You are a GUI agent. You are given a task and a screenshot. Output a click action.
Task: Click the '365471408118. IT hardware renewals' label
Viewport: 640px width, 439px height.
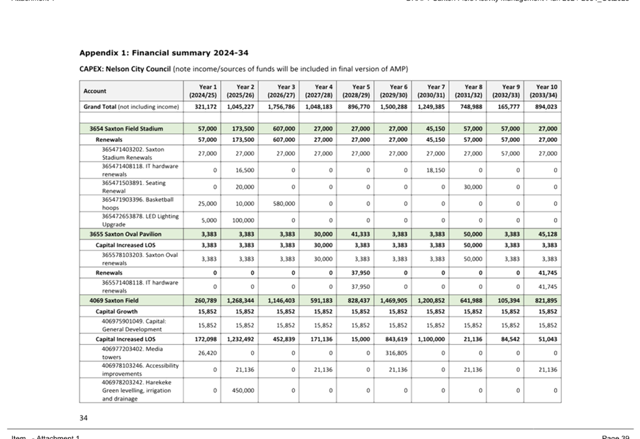(140, 170)
